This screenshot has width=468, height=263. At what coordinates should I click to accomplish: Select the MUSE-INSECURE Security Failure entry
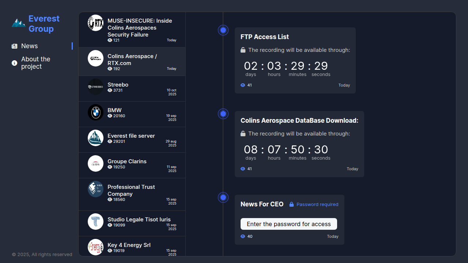click(140, 28)
